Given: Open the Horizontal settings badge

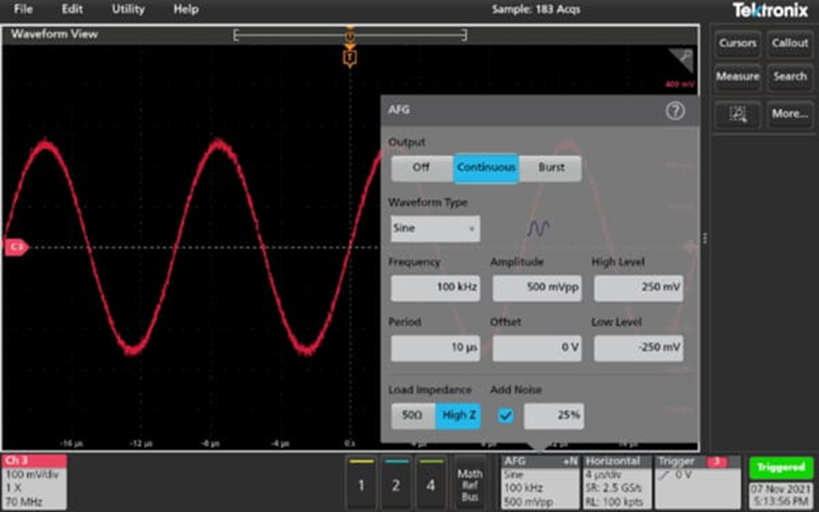Looking at the screenshot, I should (617, 482).
